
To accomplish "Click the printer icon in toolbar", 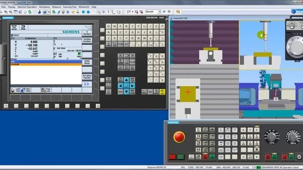I will pyautogui.click(x=78, y=12).
